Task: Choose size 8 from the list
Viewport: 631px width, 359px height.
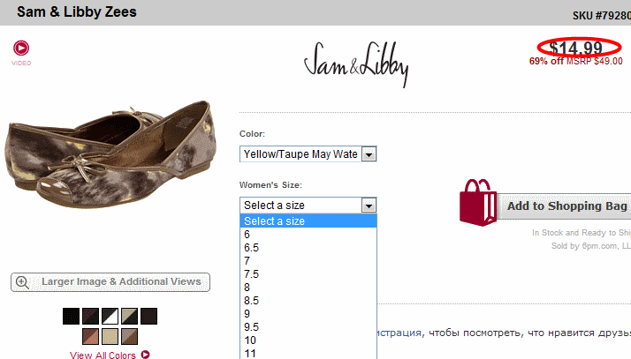Action: [x=308, y=288]
